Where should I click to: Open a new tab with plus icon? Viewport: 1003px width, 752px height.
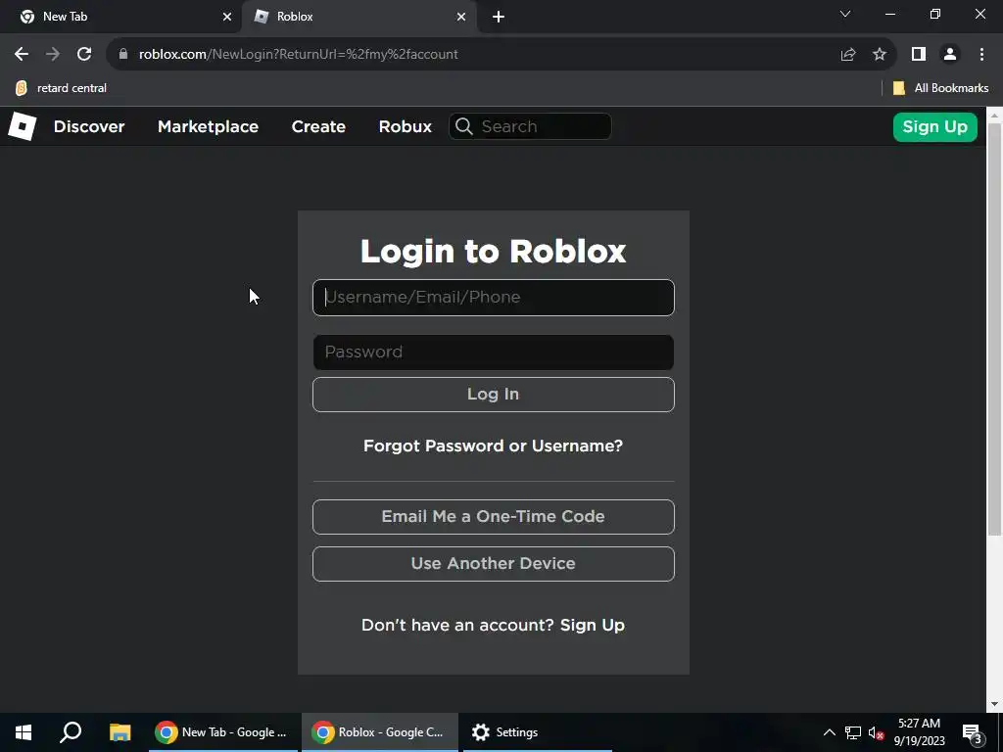pos(499,17)
